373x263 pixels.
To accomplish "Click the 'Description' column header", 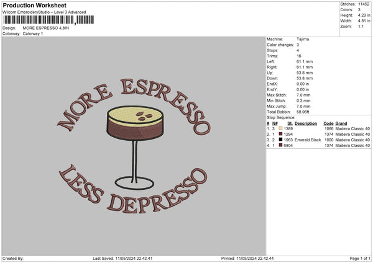I will point(306,123).
